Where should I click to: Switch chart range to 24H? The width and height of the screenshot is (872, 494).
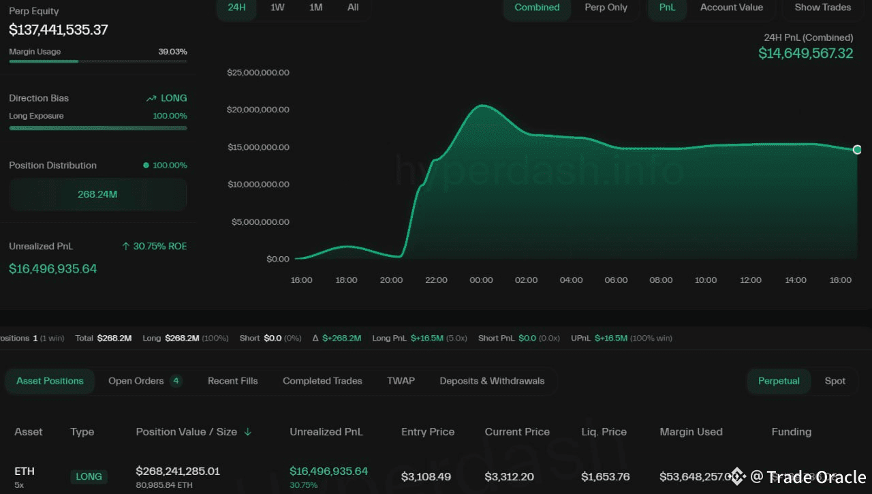[x=236, y=7]
